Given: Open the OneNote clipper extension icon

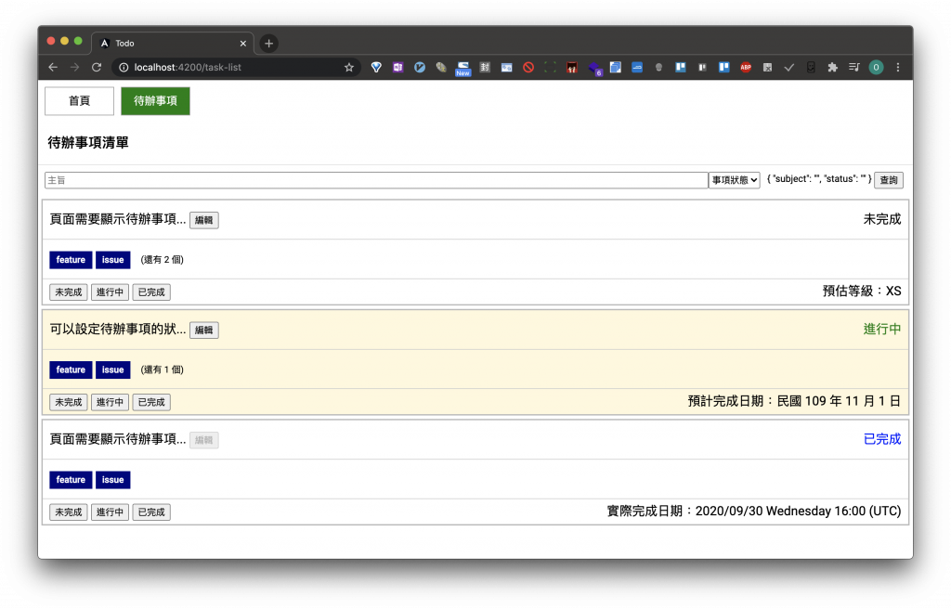Looking at the screenshot, I should point(397,68).
